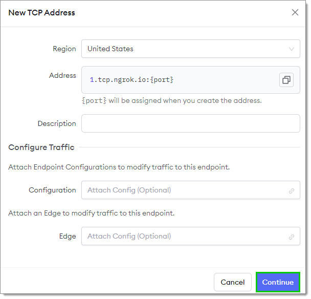Cancel creating the TCP address
The height and width of the screenshot is (299, 311).
click(x=232, y=282)
